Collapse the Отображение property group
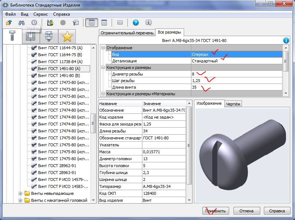The height and width of the screenshot is (220, 295). [103, 48]
